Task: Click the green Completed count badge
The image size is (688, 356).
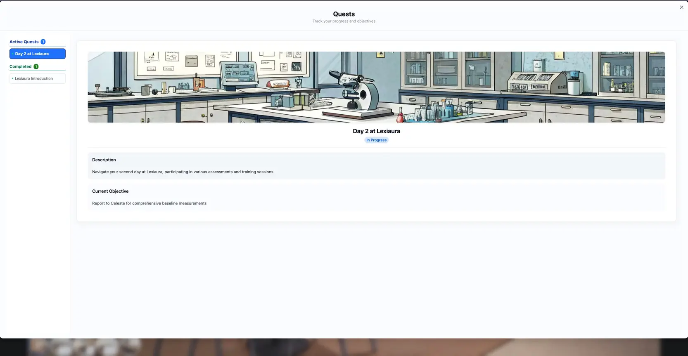Action: click(36, 66)
